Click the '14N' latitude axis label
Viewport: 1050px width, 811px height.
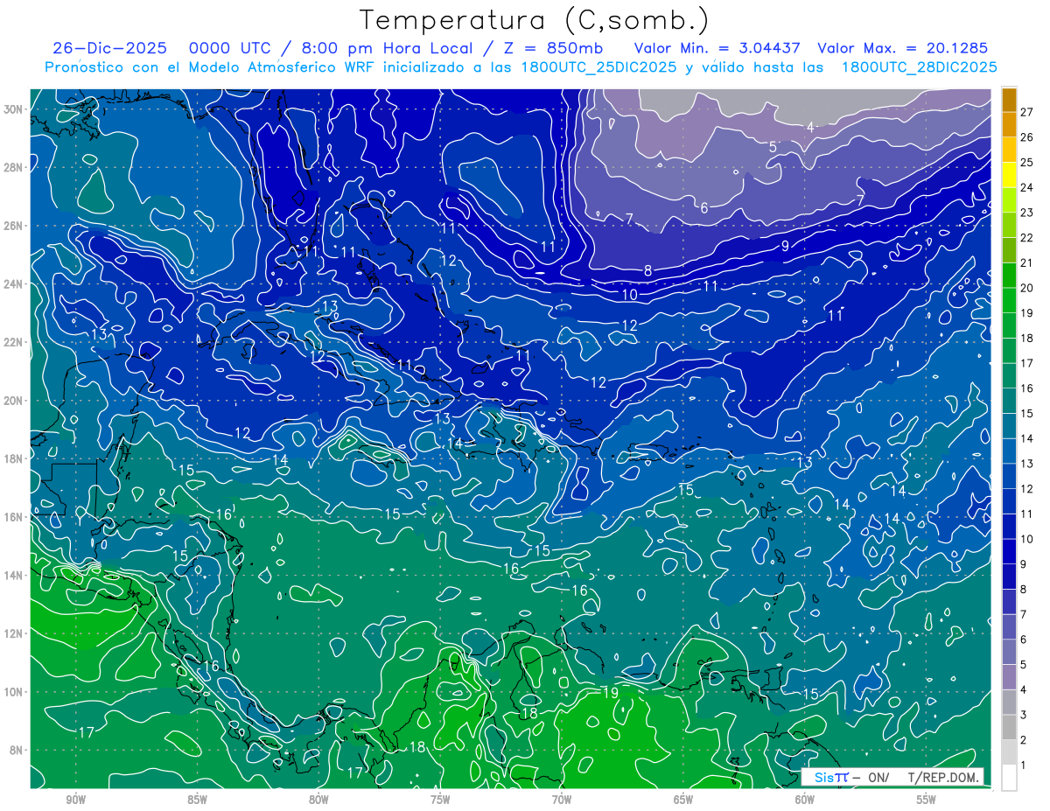13,575
